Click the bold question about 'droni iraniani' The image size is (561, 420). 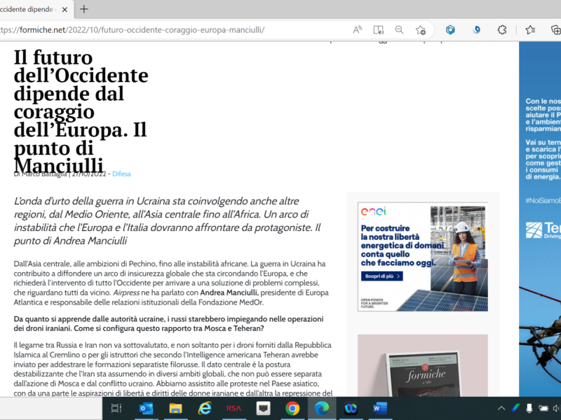(x=168, y=323)
